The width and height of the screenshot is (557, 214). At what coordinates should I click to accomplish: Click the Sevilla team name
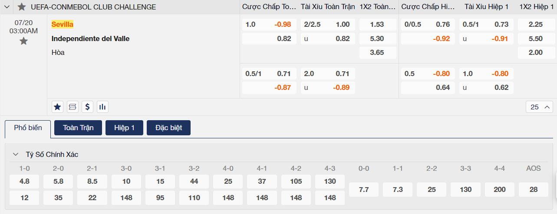click(63, 24)
